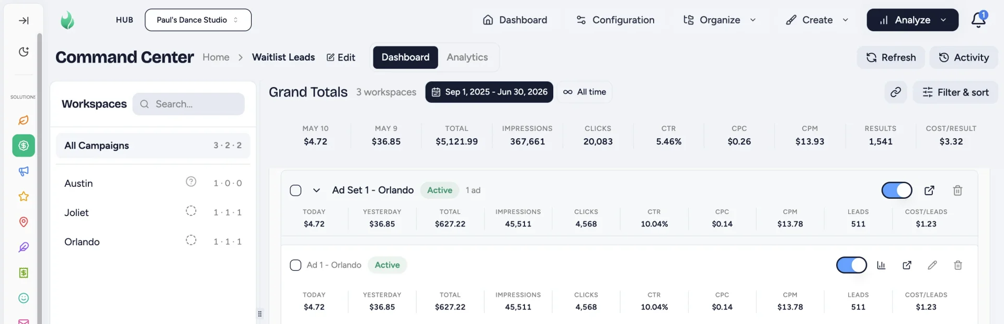
Task: Open the teal smiley face solution
Action: coord(24,298)
